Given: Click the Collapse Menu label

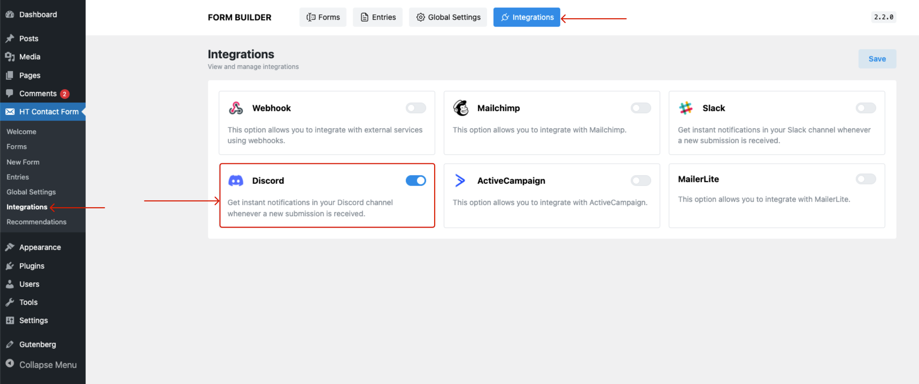Looking at the screenshot, I should point(48,365).
